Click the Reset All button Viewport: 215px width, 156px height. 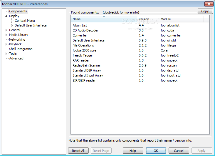click(78, 151)
